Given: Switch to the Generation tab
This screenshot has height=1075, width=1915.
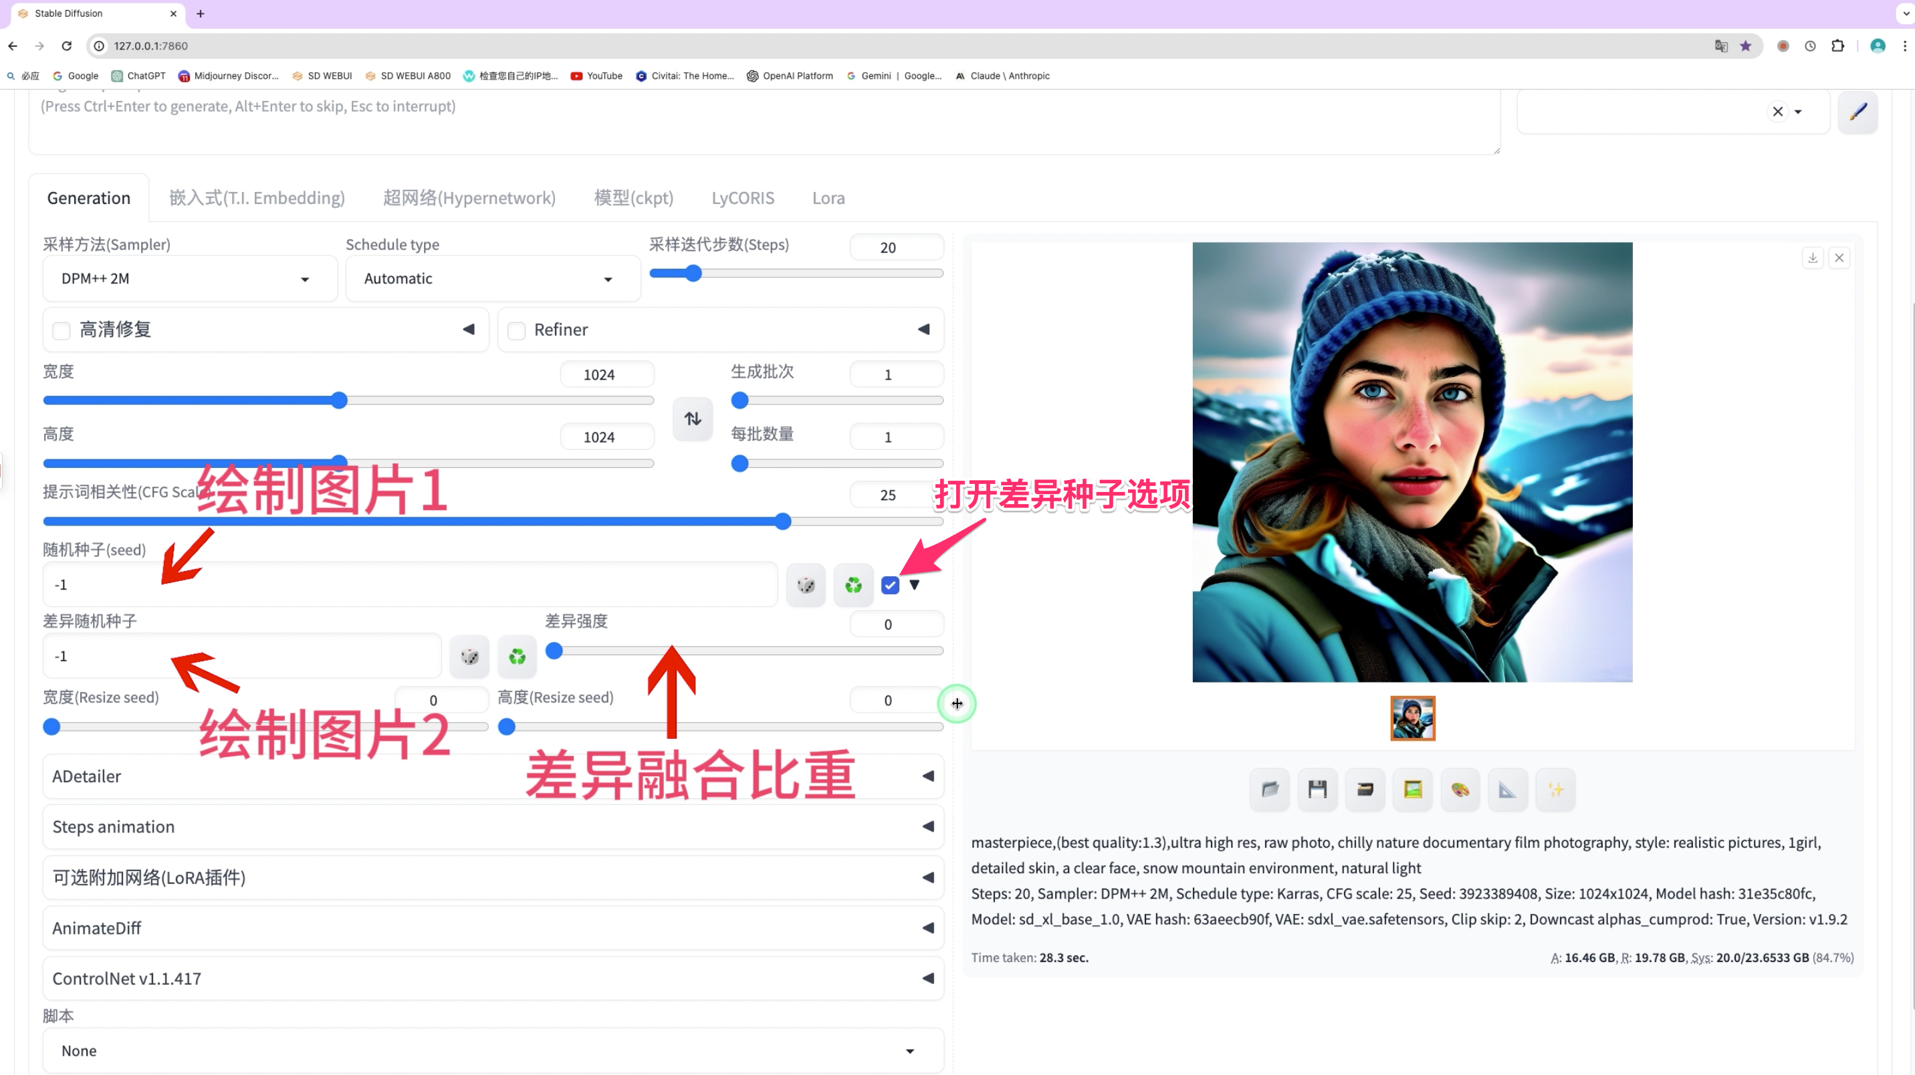Looking at the screenshot, I should [88, 198].
